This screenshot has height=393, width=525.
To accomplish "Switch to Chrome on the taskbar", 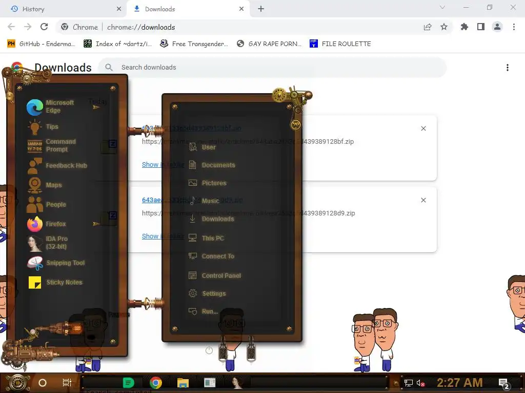I will click(x=156, y=383).
